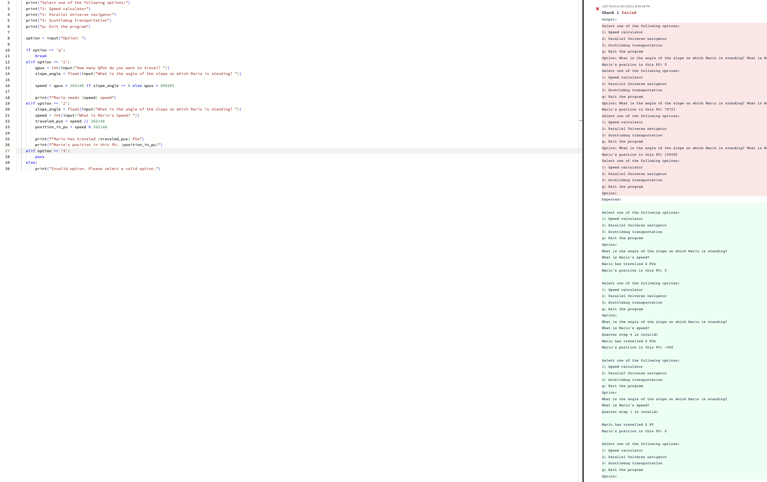Click the small resize square on the divider
The width and height of the screenshot is (767, 482).
(x=581, y=120)
